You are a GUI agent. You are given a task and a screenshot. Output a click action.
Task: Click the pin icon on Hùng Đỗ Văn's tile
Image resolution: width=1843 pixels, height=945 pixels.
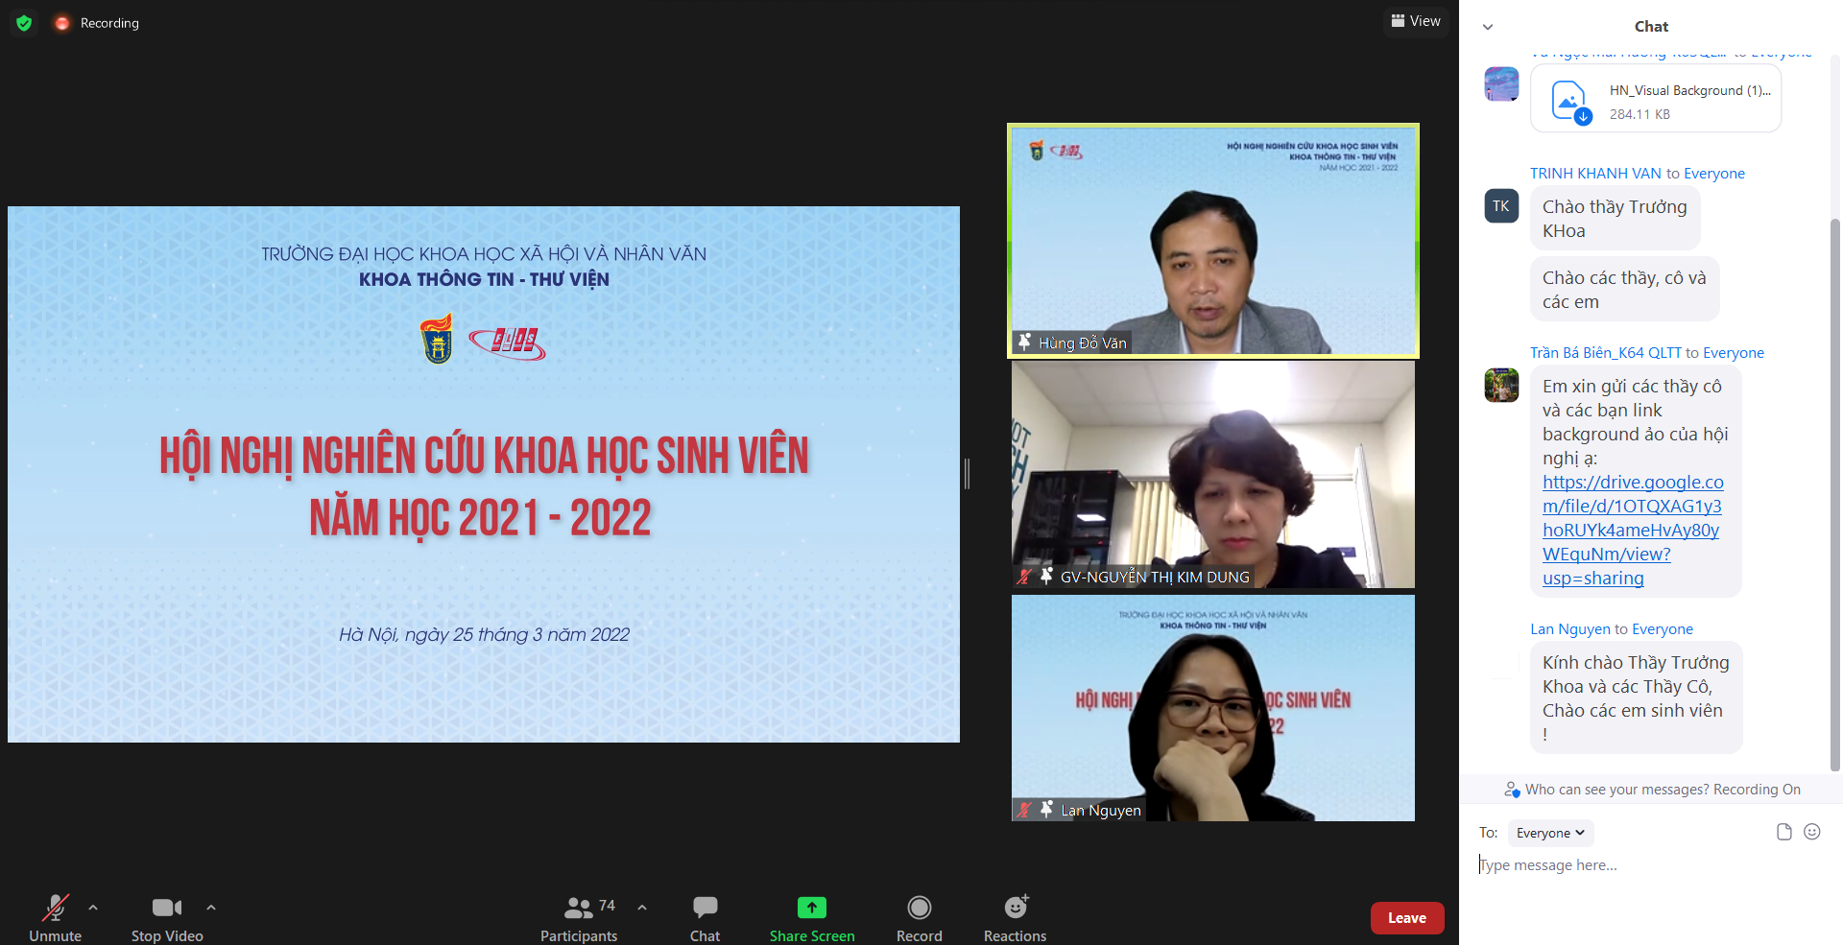[x=1025, y=342]
